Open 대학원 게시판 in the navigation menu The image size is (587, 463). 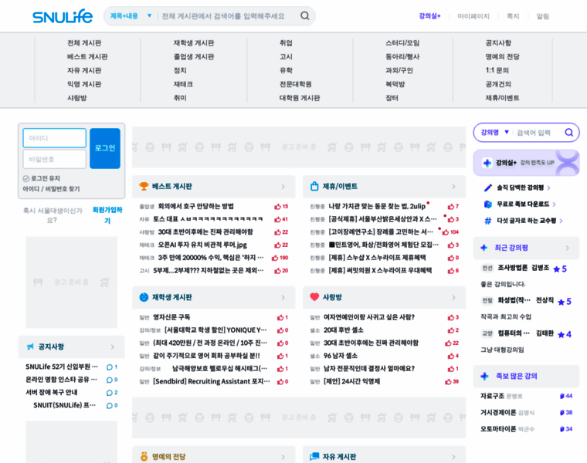click(x=300, y=98)
